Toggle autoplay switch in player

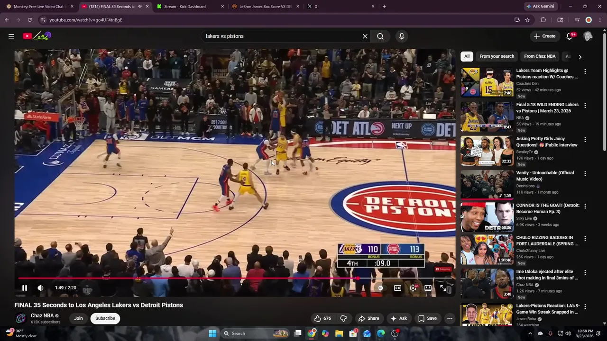[x=380, y=287]
